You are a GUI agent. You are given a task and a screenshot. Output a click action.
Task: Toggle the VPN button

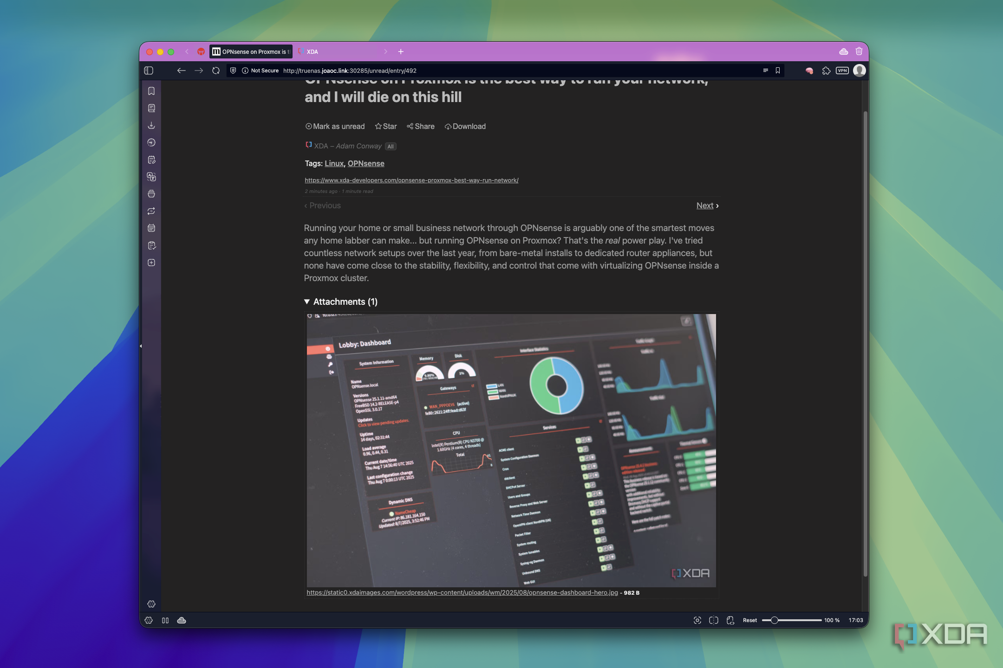tap(842, 71)
